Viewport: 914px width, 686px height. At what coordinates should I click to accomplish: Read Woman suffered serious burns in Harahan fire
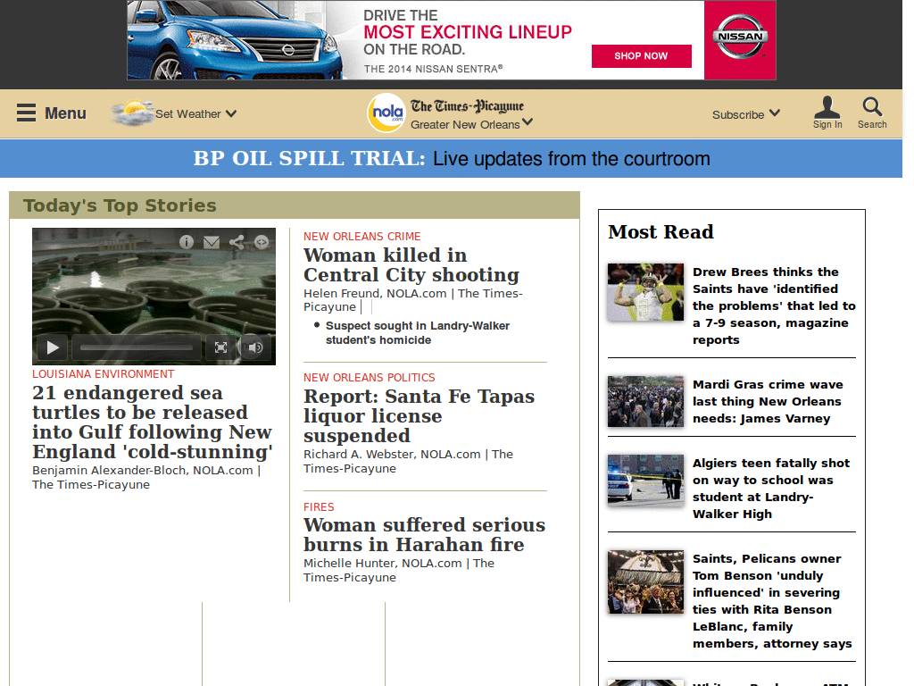coord(424,534)
